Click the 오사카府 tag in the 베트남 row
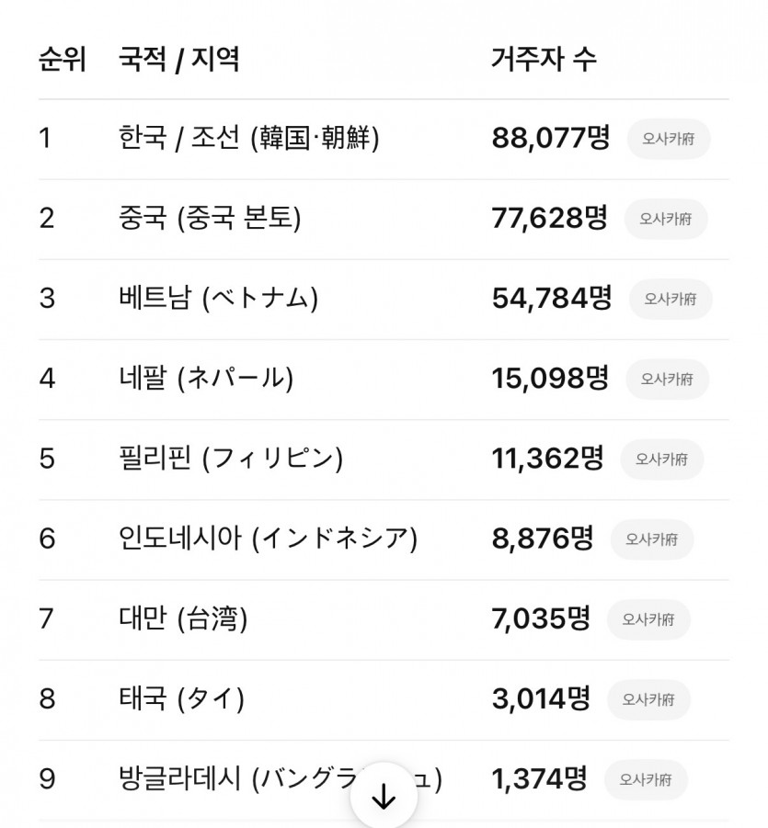The image size is (768, 828). pos(671,299)
